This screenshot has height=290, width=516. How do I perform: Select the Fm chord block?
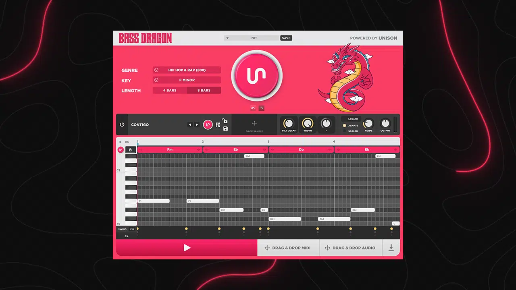point(170,149)
